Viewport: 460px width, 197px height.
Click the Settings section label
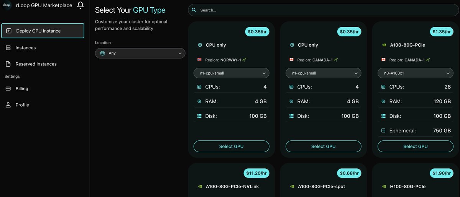[12, 76]
